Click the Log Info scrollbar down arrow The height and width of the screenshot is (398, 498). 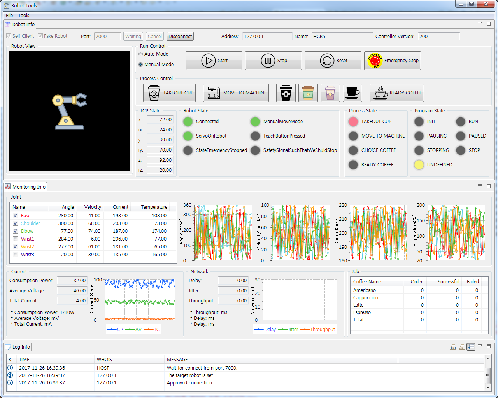487,388
